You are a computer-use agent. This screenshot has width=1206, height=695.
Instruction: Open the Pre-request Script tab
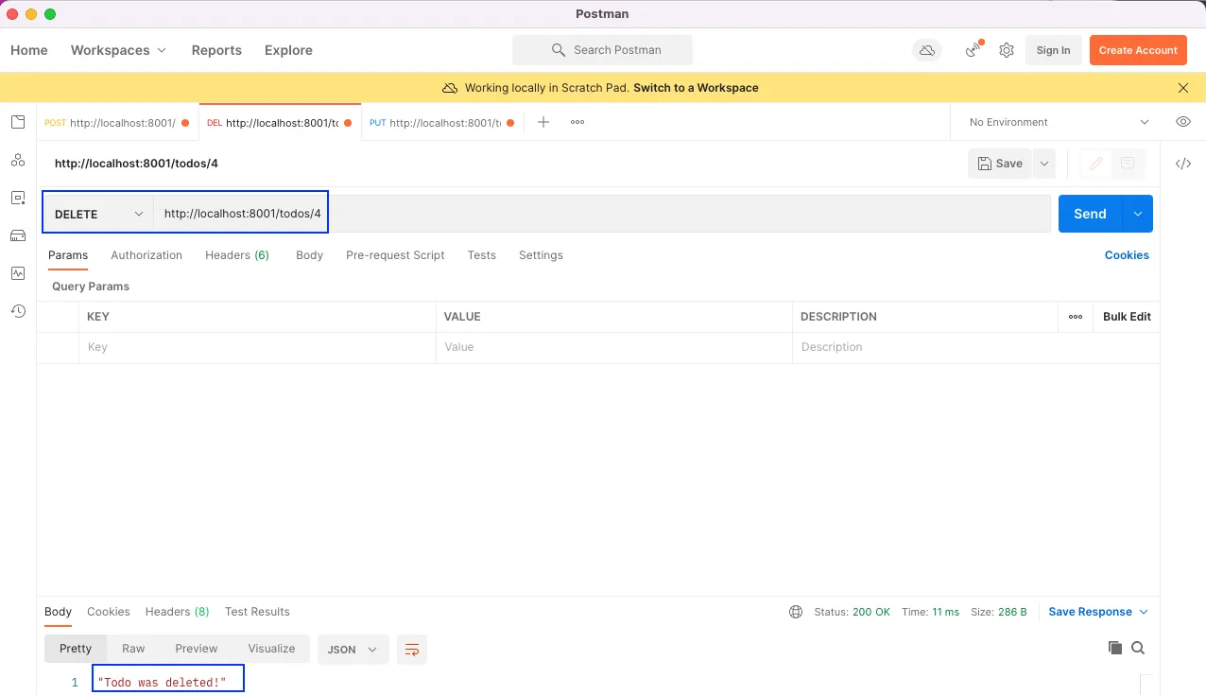click(395, 255)
